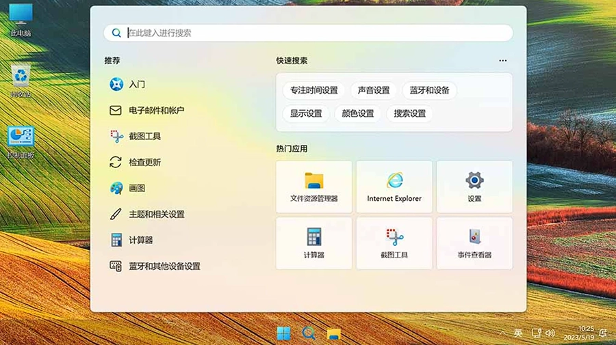Open Event Viewer tile
This screenshot has height=345, width=616.
(474, 243)
